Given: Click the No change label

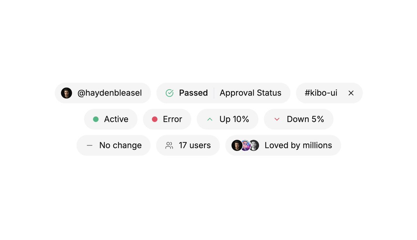Looking at the screenshot, I should (120, 145).
